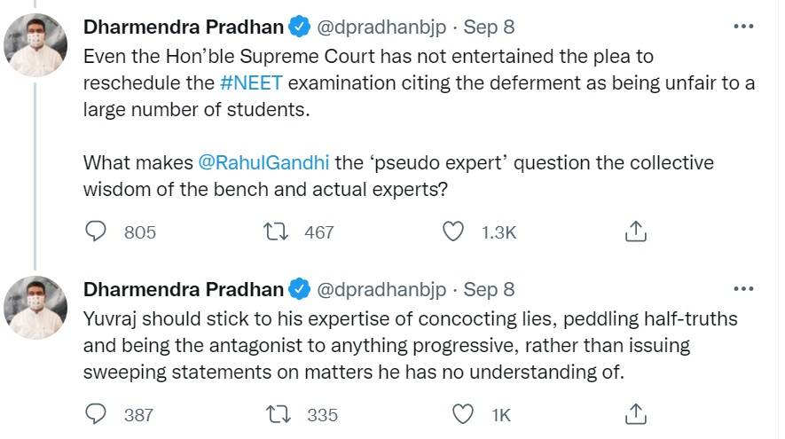
Task: Click Dharmendra Pradhan name on second tweet
Action: [184, 290]
